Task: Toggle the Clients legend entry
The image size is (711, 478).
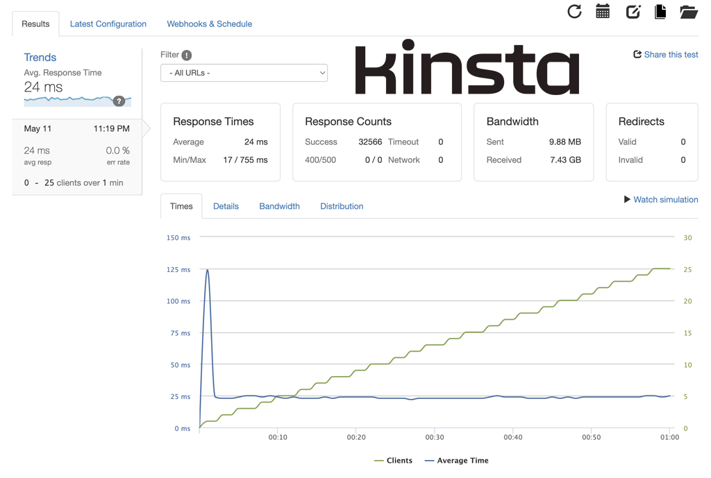Action: 393,461
